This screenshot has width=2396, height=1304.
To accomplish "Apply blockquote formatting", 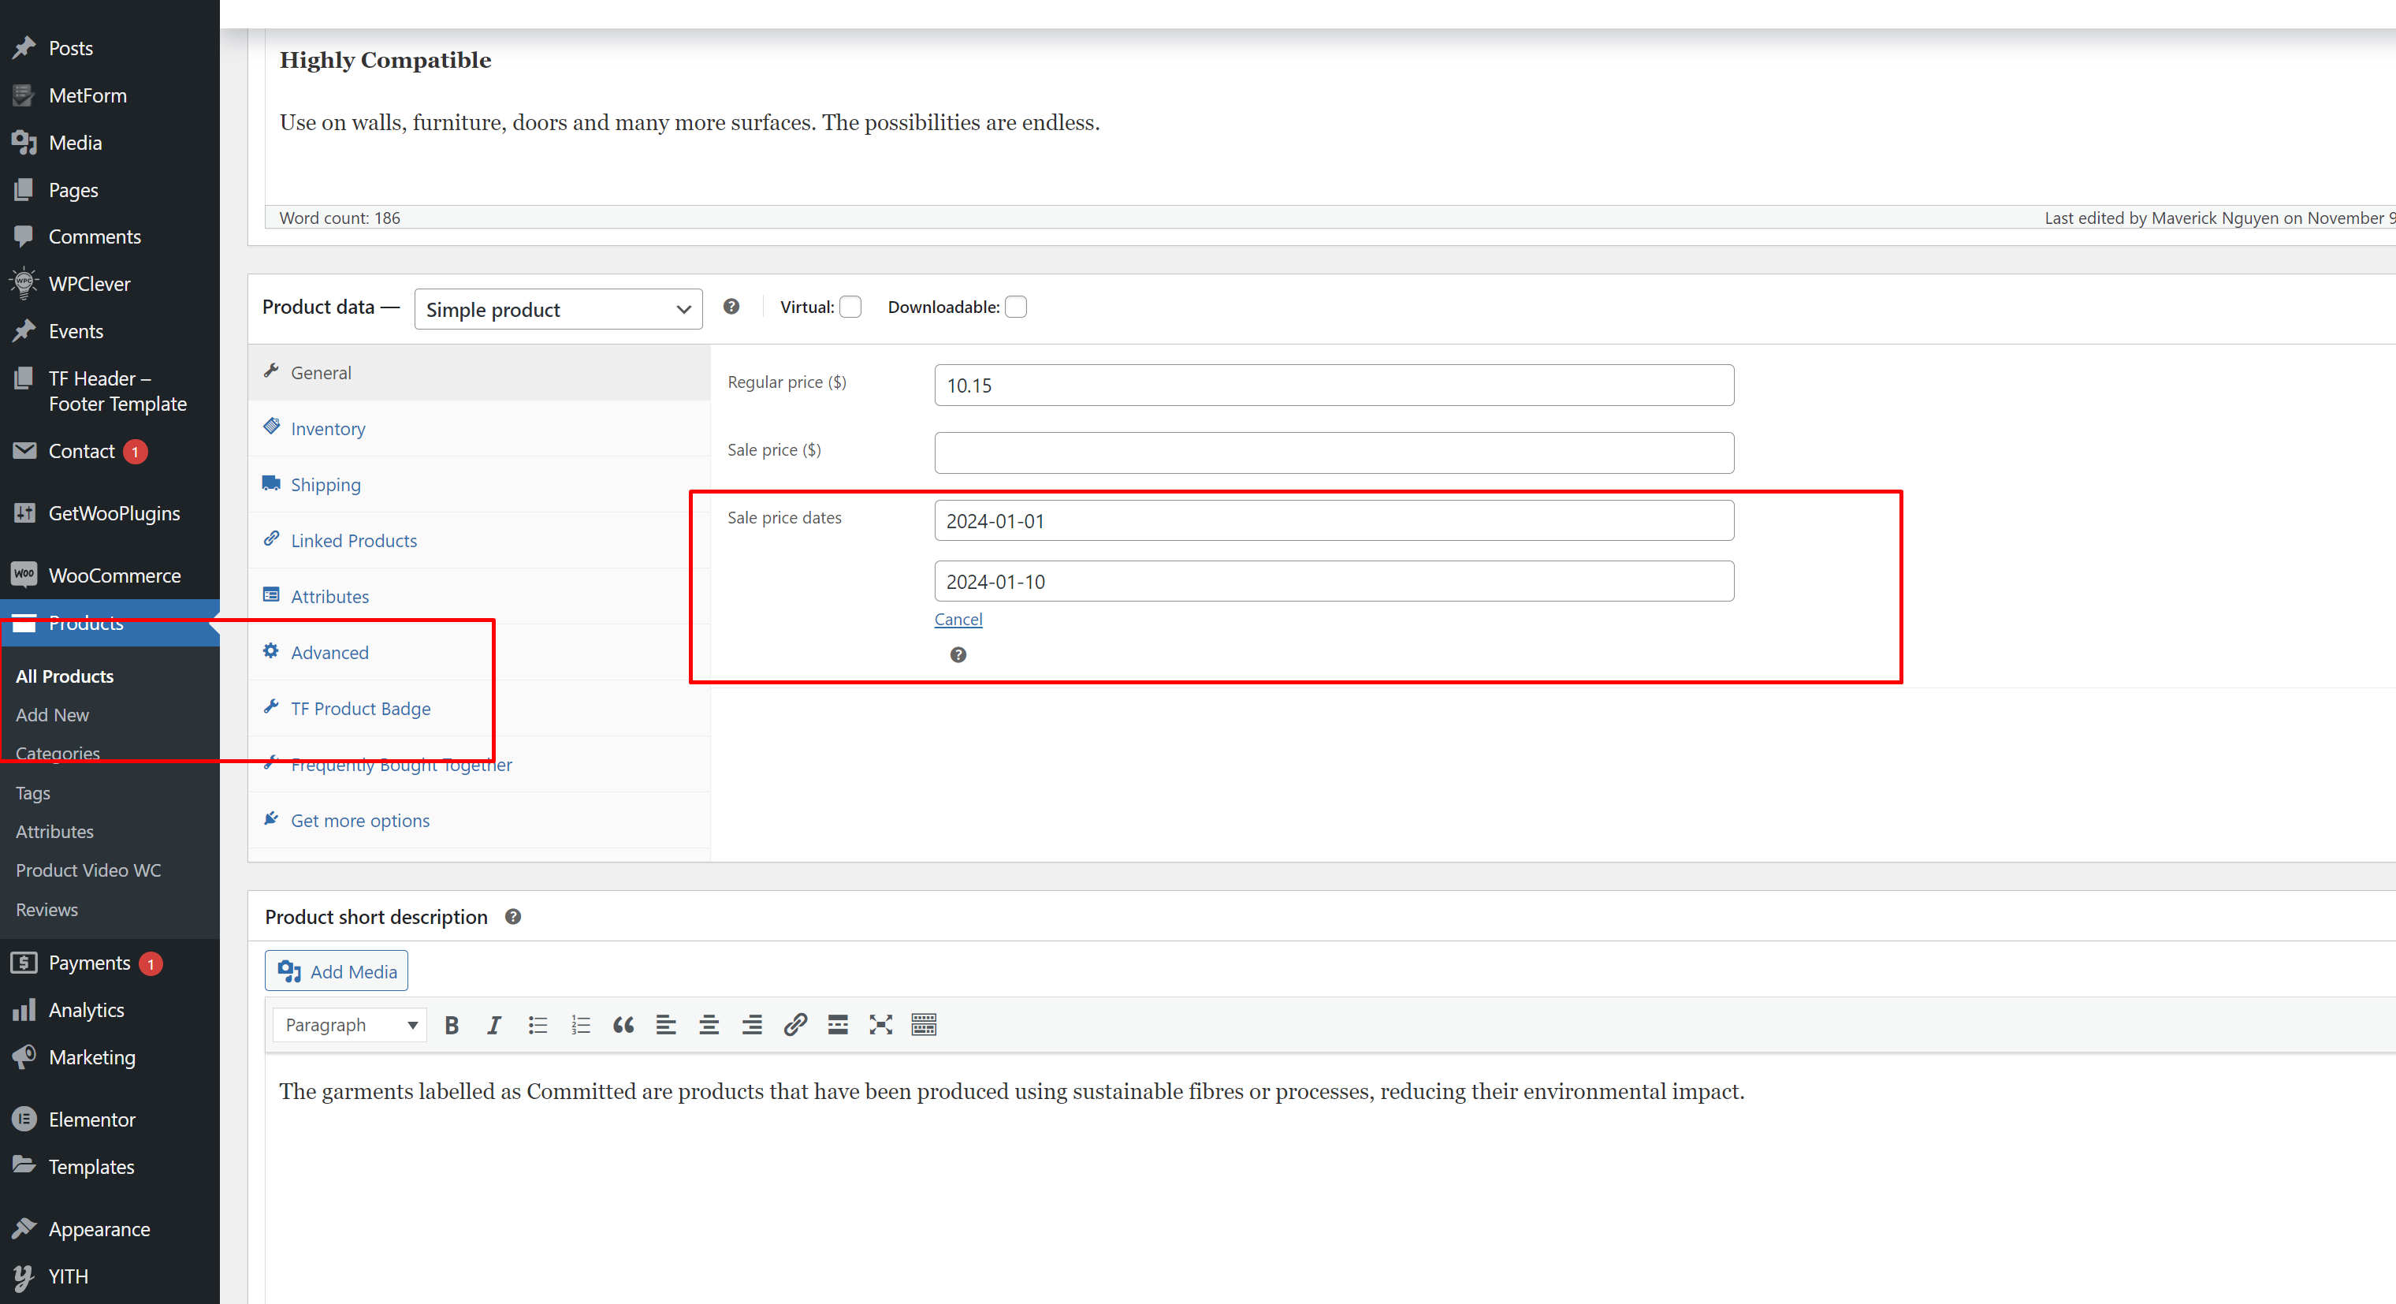I will (623, 1025).
